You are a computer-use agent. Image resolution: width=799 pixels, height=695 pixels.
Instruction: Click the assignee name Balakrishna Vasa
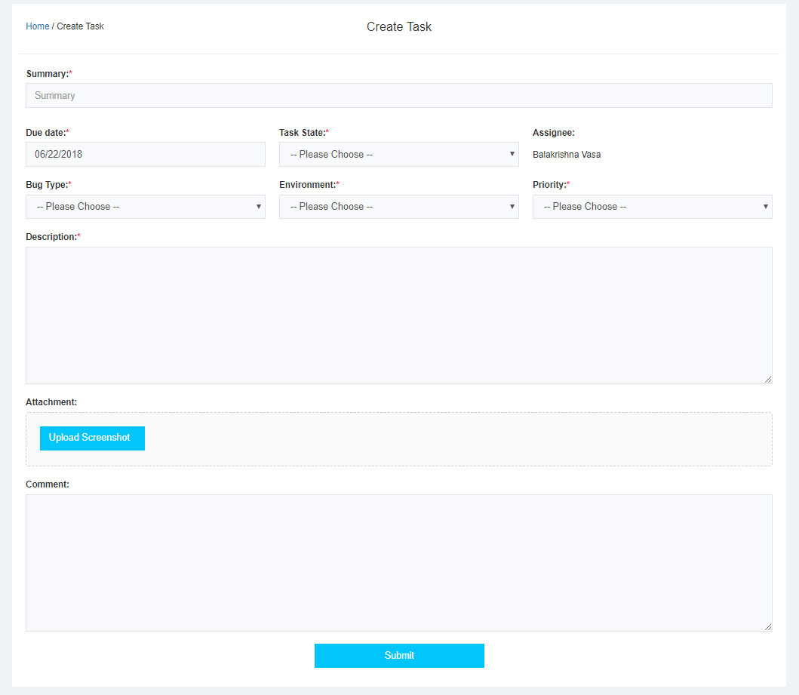pos(567,155)
